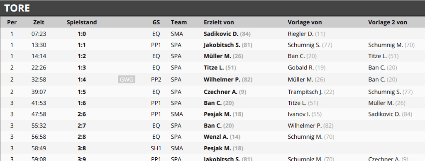This screenshot has width=425, height=161.
Task: Open Gobald R. (19) assist link
Action: [307, 68]
